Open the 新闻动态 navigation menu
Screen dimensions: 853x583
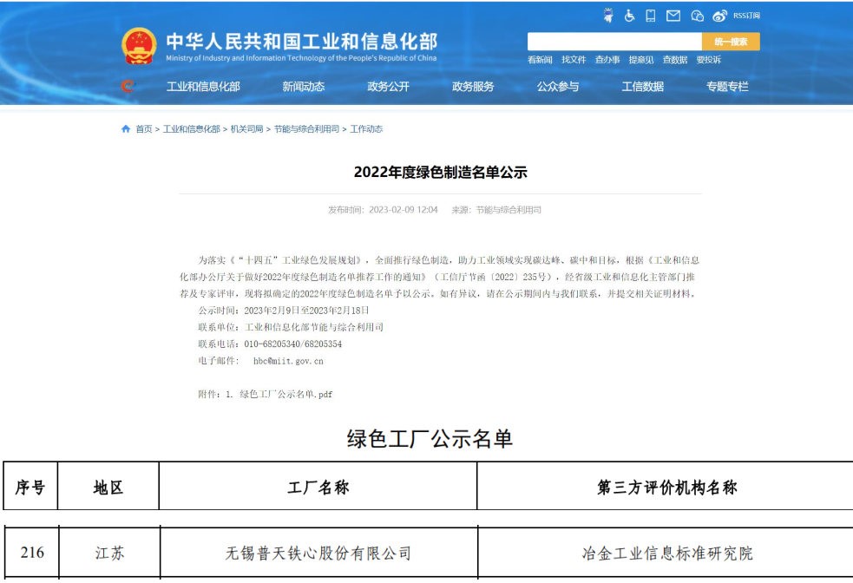[x=303, y=87]
